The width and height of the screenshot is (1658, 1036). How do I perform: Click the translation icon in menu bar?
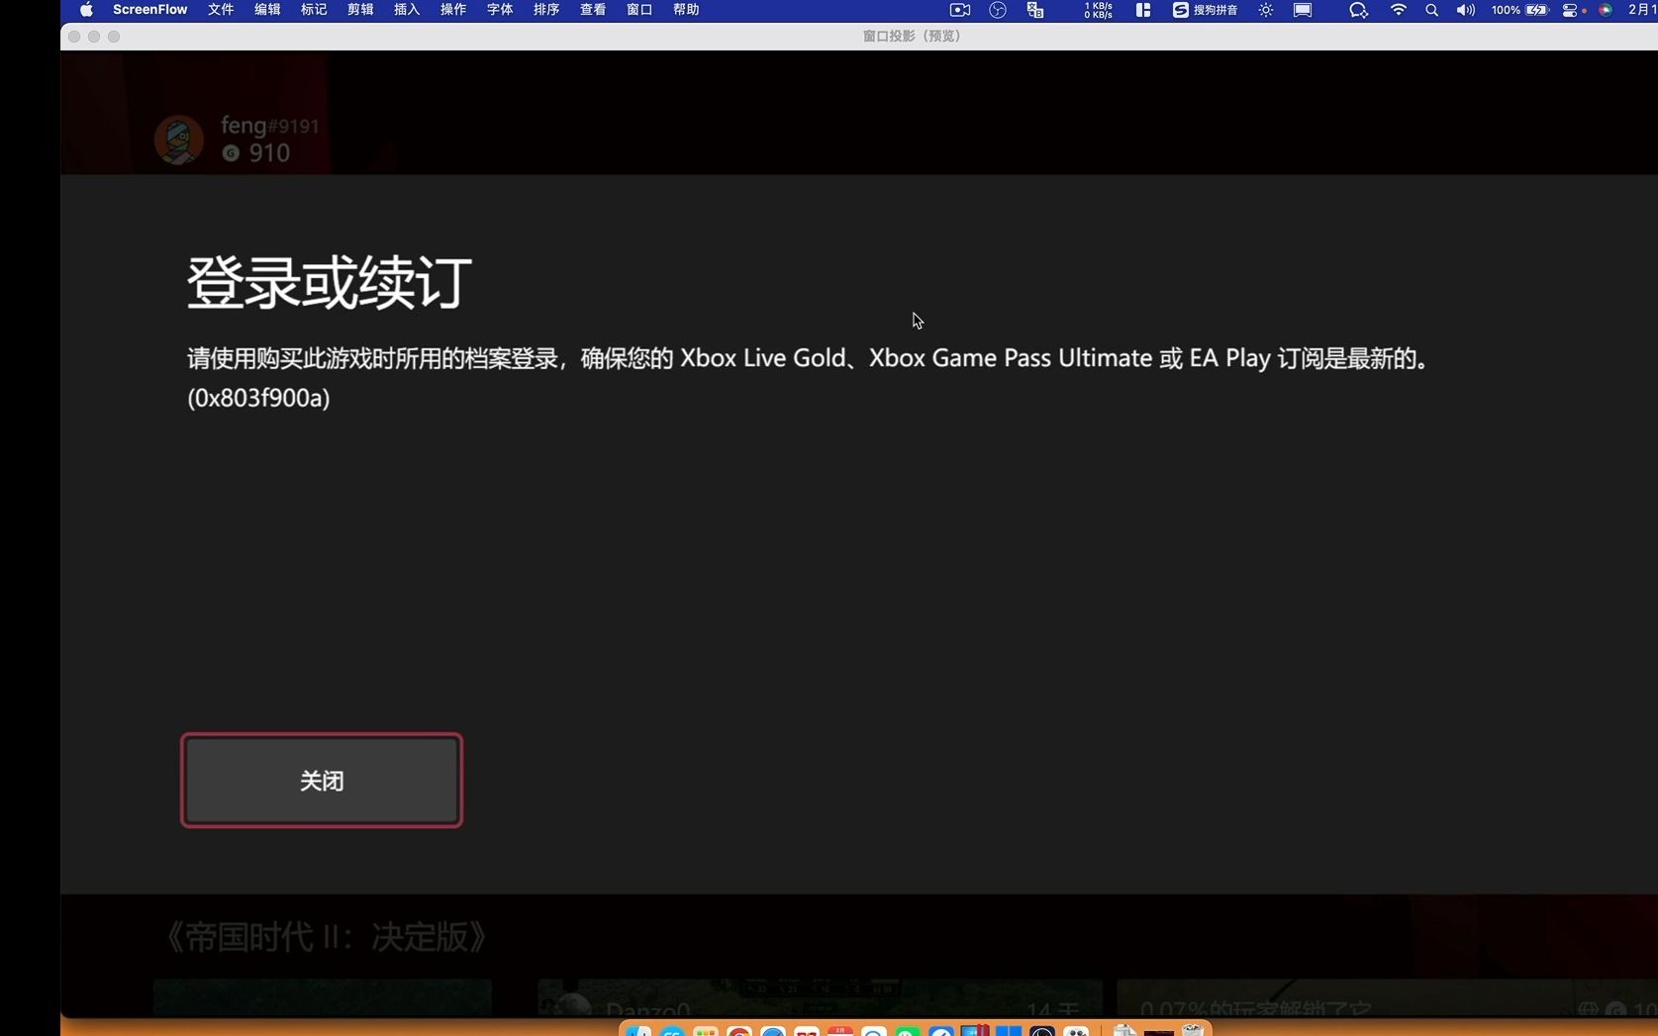[x=1034, y=10]
